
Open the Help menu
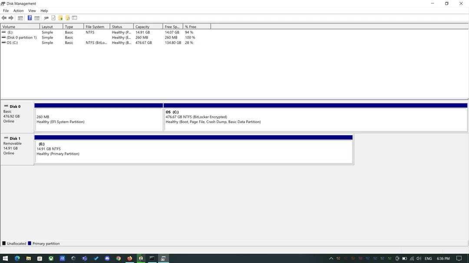(44, 11)
